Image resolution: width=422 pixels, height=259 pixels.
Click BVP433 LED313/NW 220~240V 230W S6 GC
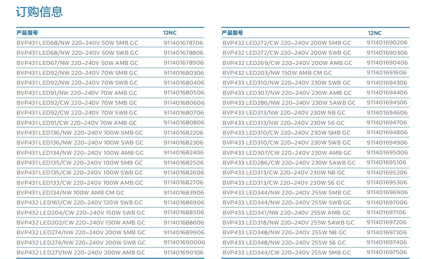tap(283, 123)
